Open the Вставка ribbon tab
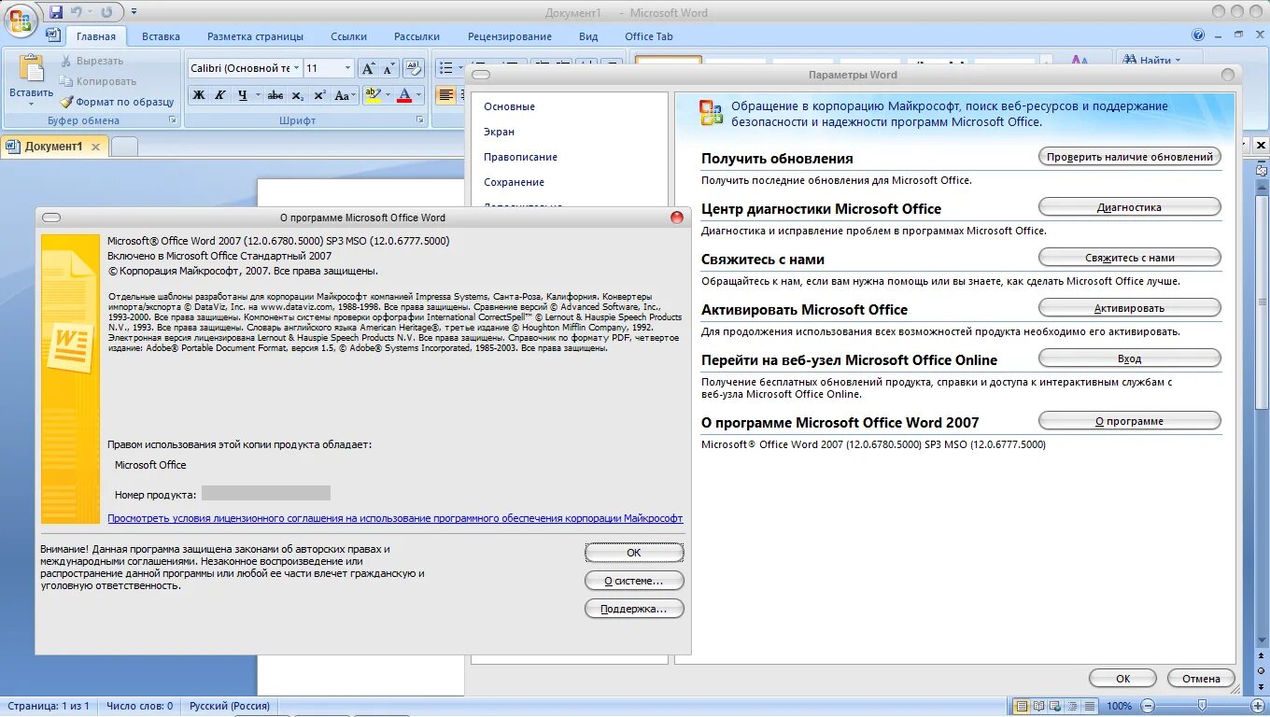Screen dimensions: 1270x717 click(161, 36)
